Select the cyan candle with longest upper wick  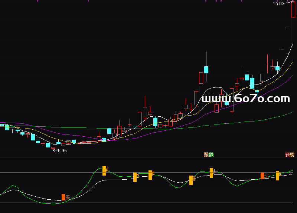206,70
